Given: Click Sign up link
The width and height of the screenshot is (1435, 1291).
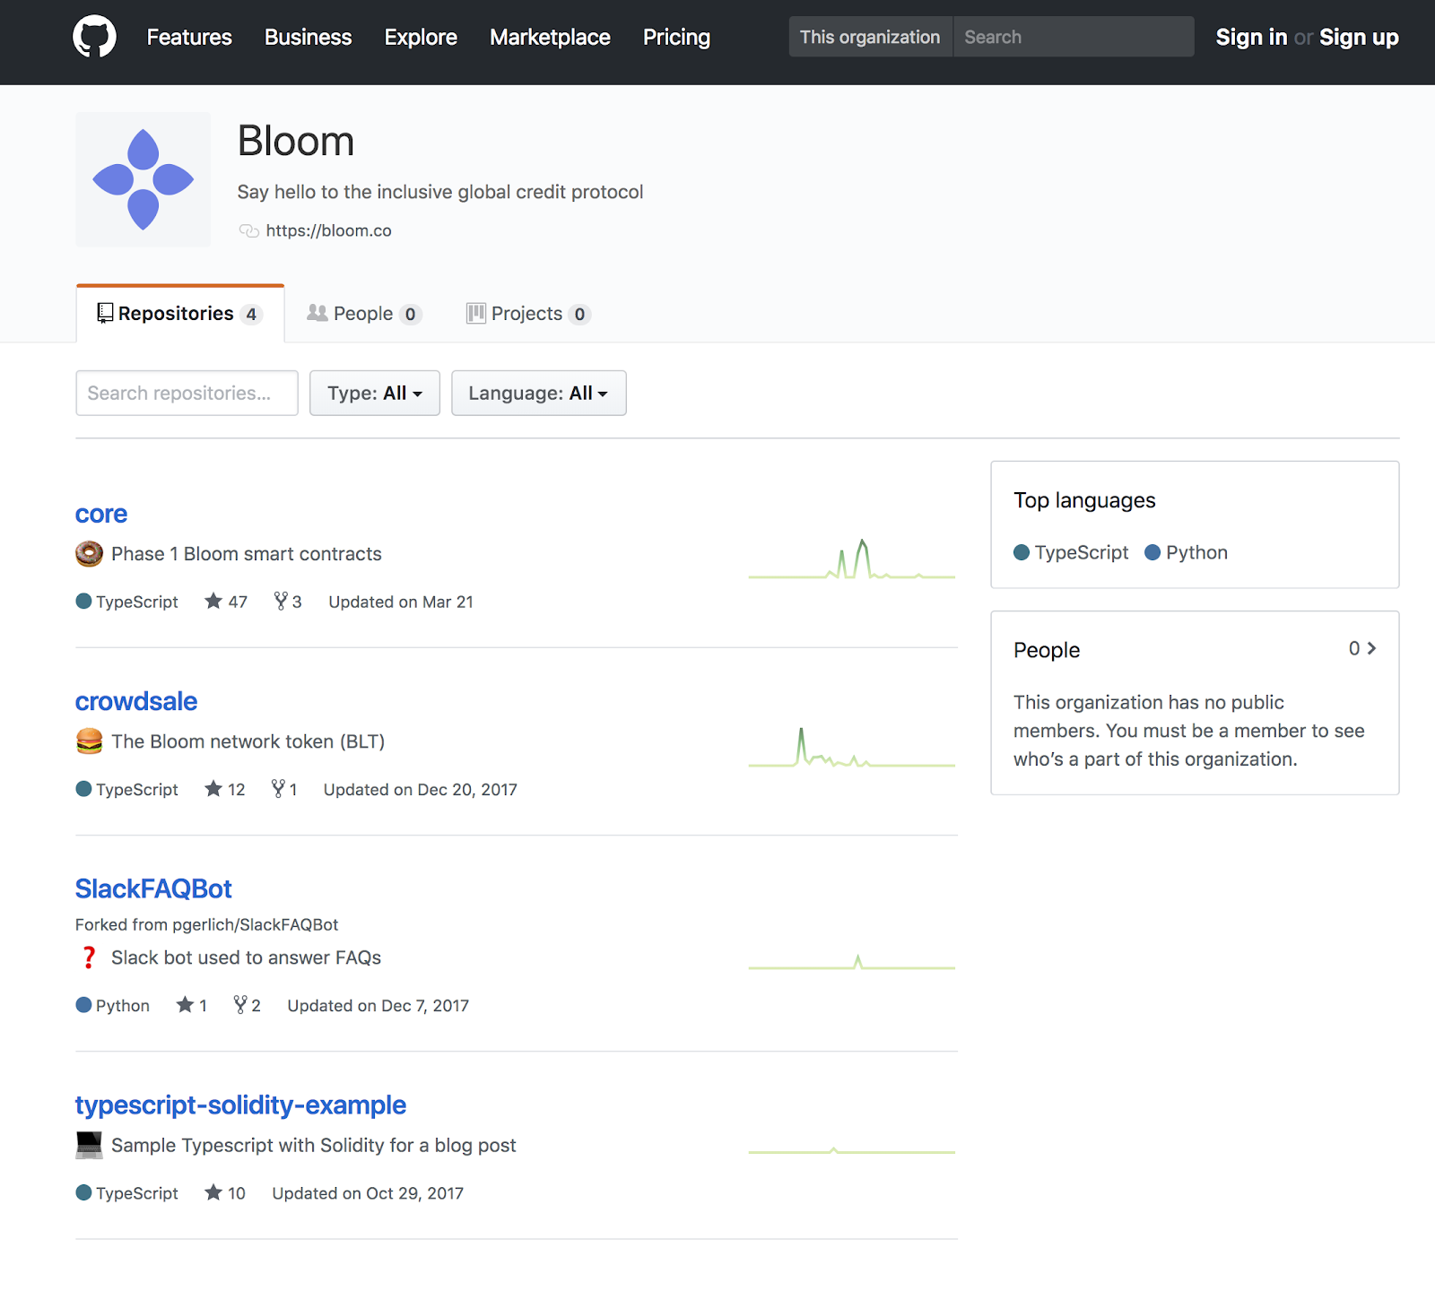Looking at the screenshot, I should point(1359,37).
